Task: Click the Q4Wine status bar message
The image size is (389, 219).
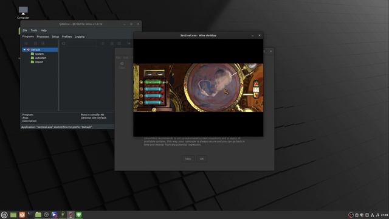Action: [x=57, y=127]
